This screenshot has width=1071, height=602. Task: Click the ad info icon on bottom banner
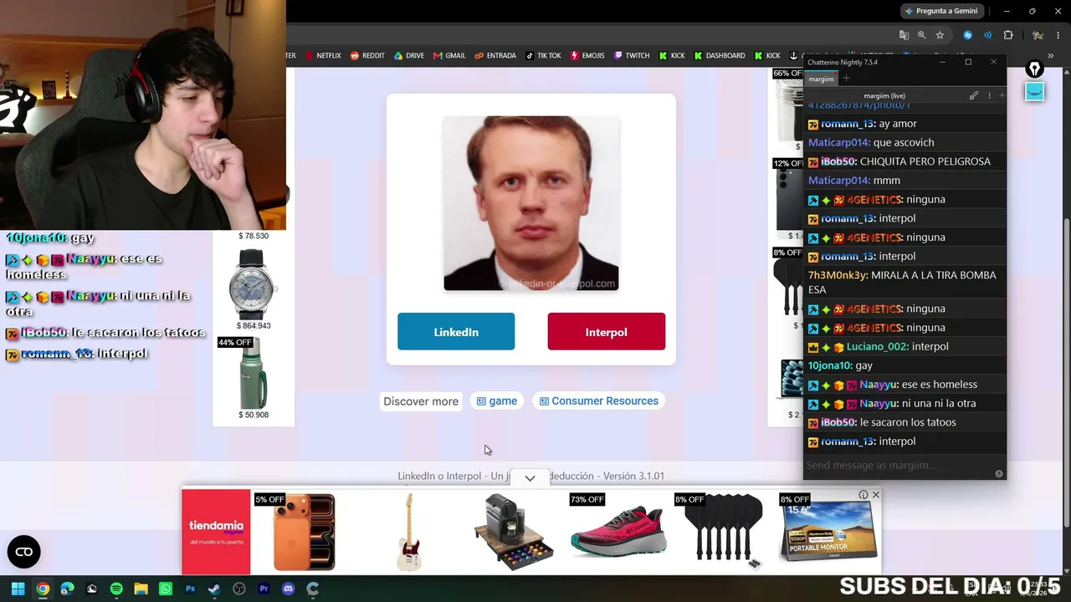tap(863, 495)
